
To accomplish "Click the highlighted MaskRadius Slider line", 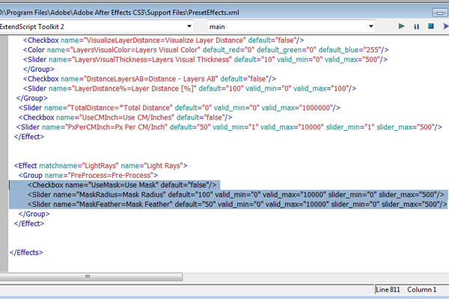I will (x=236, y=195).
